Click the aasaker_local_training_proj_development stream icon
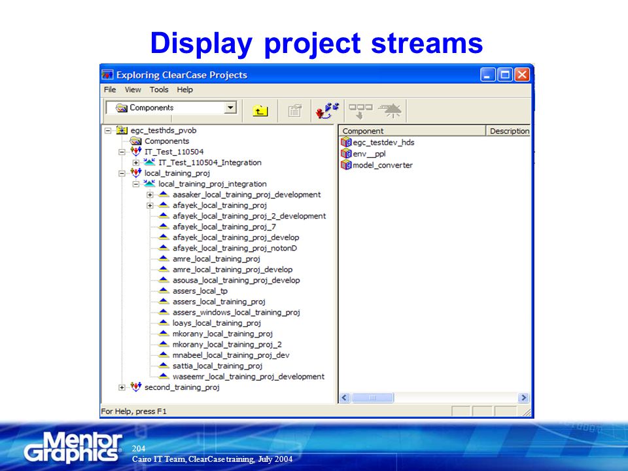Screen dimensions: 628x471 point(164,194)
